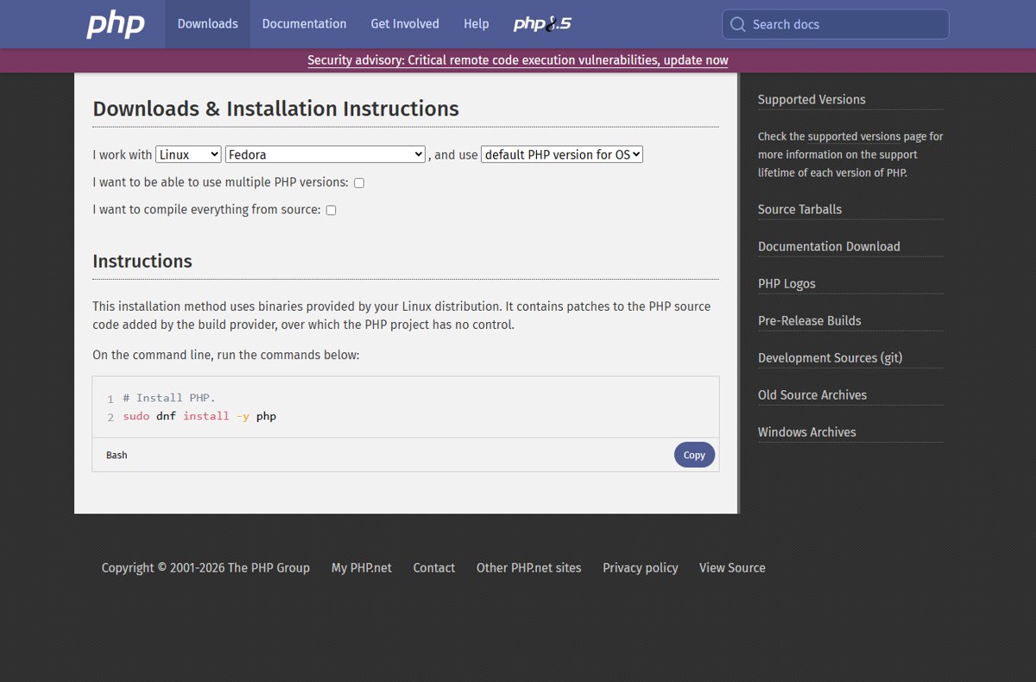The image size is (1036, 682).
Task: Go to the Documentation menu item
Action: pyautogui.click(x=304, y=24)
